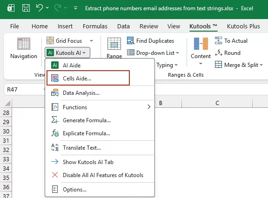This screenshot has height=198, width=268.
Task: Open the File tab
Action: pyautogui.click(x=14, y=26)
